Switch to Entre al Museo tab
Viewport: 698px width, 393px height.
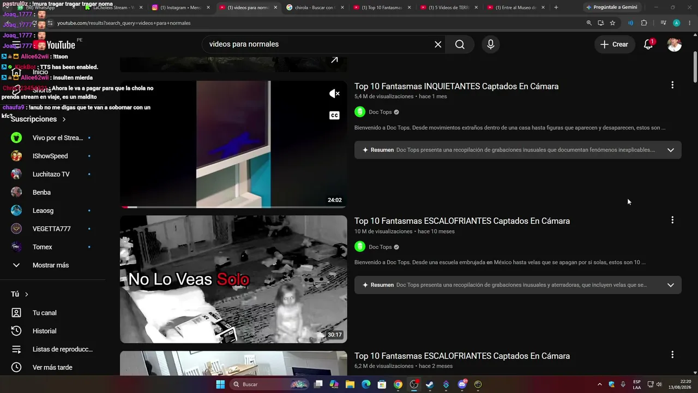tap(516, 8)
